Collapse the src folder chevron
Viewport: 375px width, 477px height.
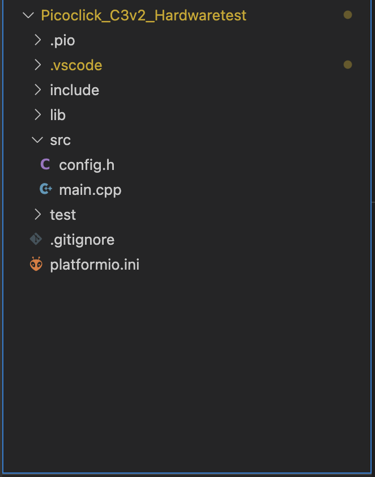point(37,140)
